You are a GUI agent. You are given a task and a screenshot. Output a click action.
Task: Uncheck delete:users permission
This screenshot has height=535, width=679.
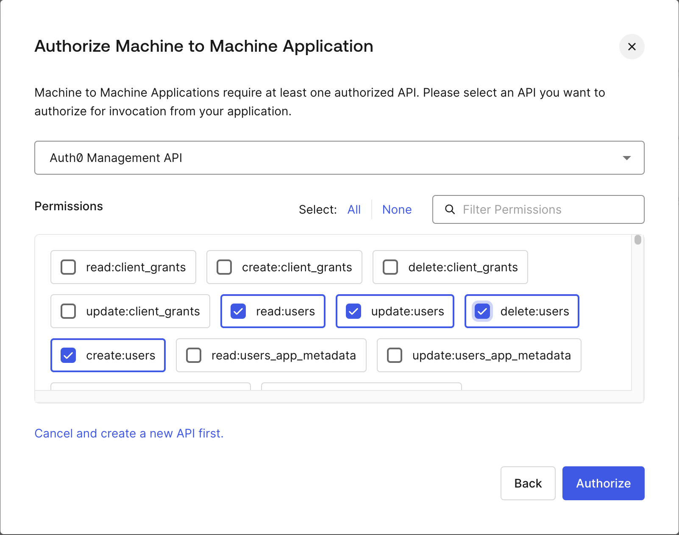tap(482, 311)
